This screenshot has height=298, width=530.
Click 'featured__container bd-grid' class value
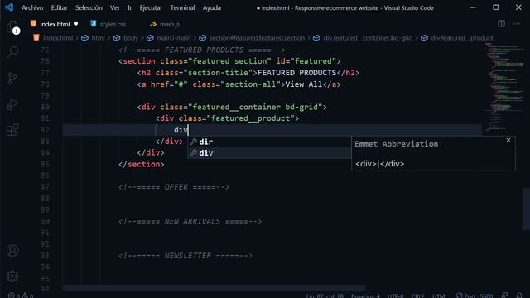click(255, 107)
